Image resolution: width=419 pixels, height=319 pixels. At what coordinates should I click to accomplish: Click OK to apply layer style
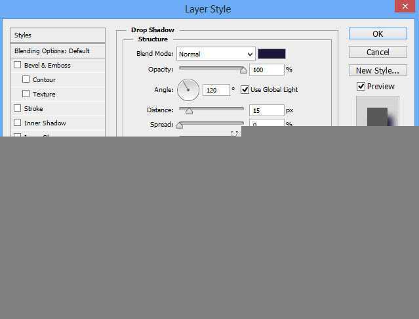point(378,33)
